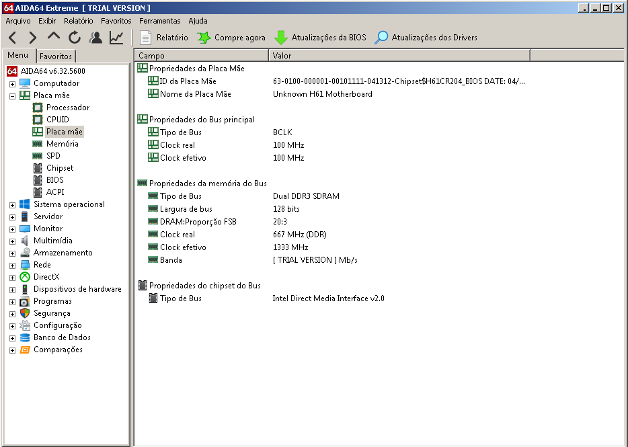Click the Atualizações da BIOS button label
The width and height of the screenshot is (628, 447).
click(329, 38)
